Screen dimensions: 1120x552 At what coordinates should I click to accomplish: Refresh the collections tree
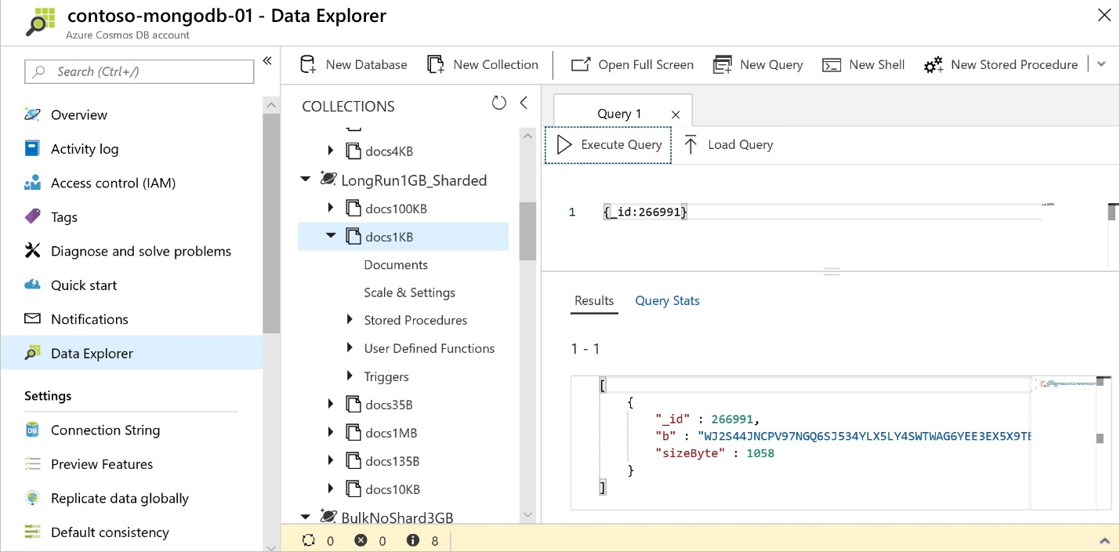[498, 103]
